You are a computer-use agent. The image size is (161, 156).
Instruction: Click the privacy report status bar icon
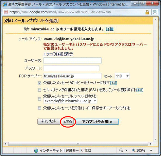(x=121, y=150)
